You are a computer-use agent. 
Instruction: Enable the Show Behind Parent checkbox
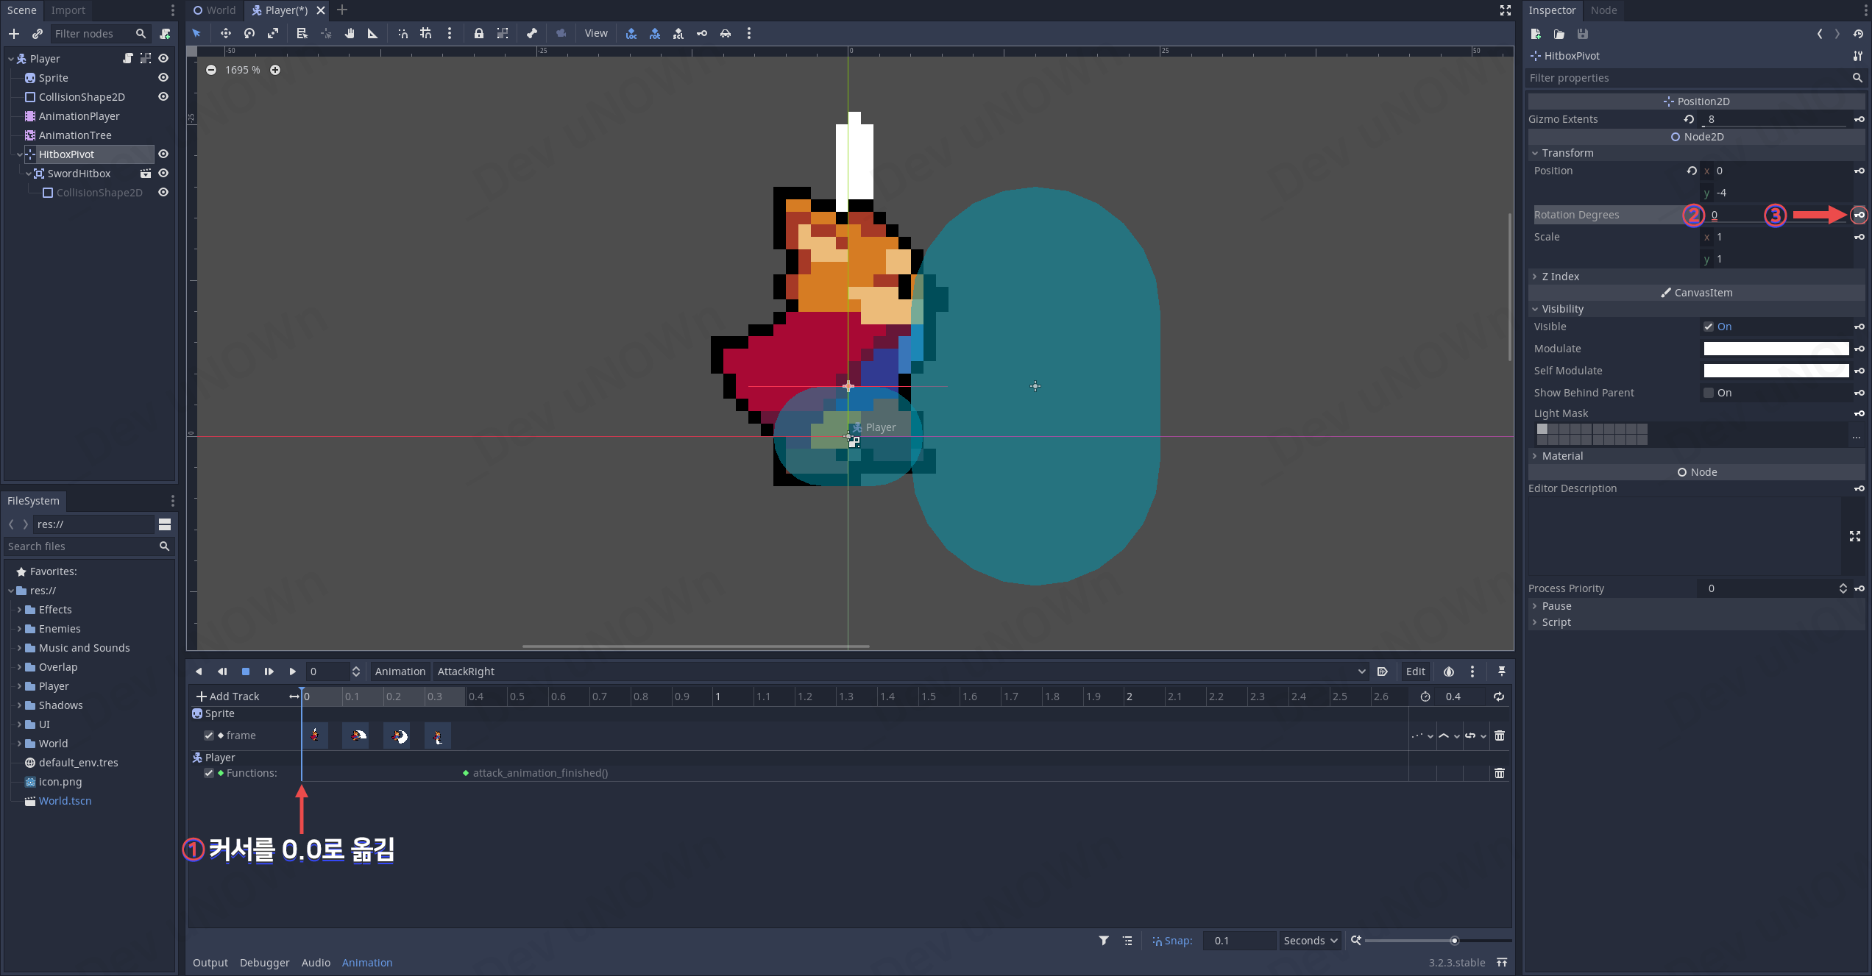1709,393
